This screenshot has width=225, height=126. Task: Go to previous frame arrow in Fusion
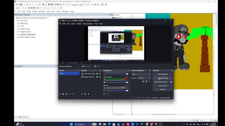tap(86, 4)
